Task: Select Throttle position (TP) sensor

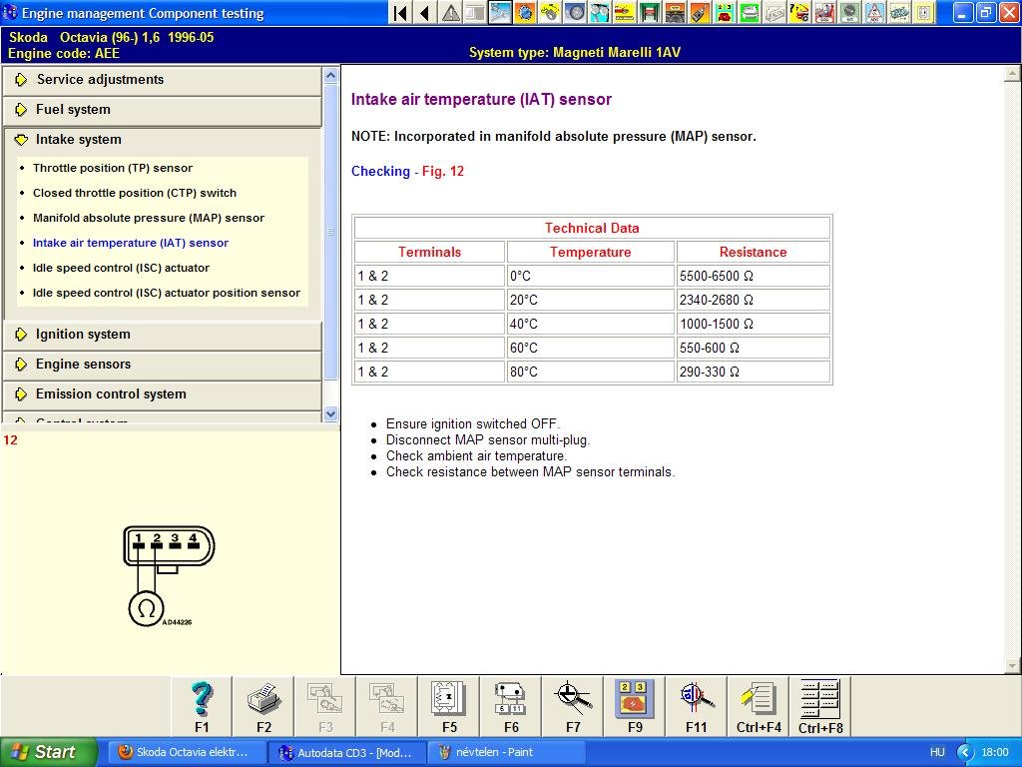Action: click(x=113, y=168)
